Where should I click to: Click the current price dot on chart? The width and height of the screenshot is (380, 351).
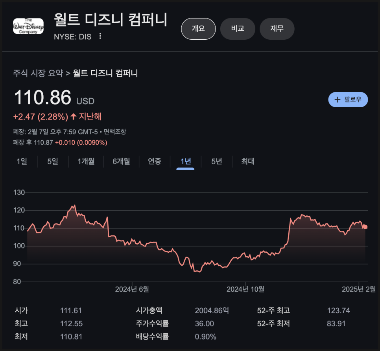pyautogui.click(x=365, y=227)
